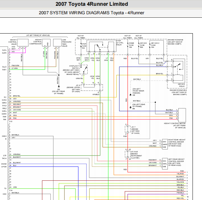Click the Low Pressure Tank Valve label
Image resolution: width=202 pixels, height=200 pixels.
67,43
